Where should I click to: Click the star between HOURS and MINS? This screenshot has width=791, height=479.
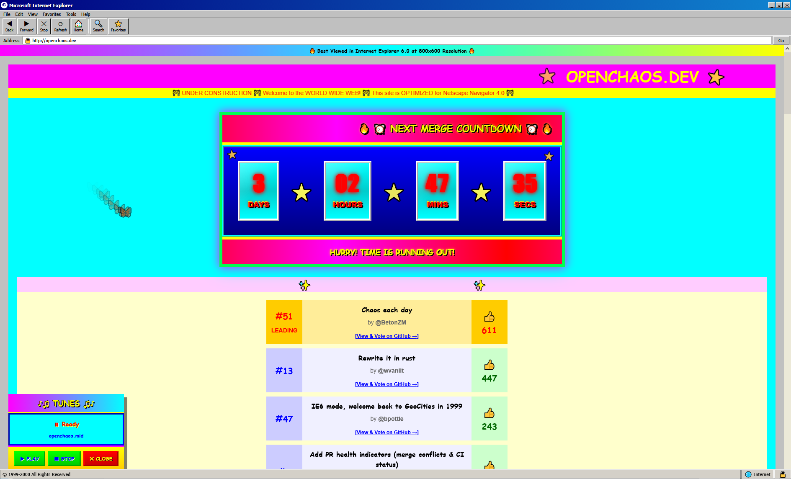point(394,193)
